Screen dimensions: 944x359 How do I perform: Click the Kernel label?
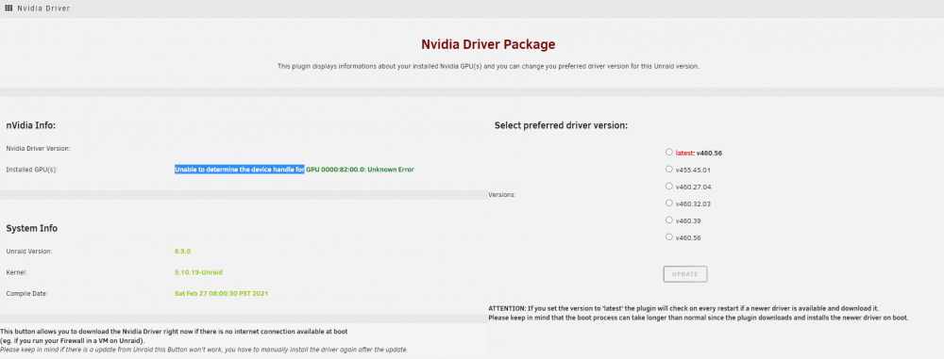pos(17,272)
